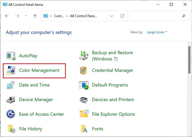Screen dimensions: 192x137
Task: Go up one folder level
Action: 35,16
